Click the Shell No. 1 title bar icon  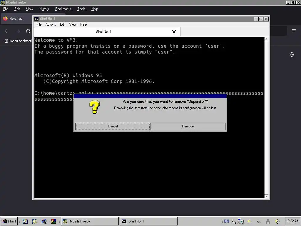tap(36, 19)
